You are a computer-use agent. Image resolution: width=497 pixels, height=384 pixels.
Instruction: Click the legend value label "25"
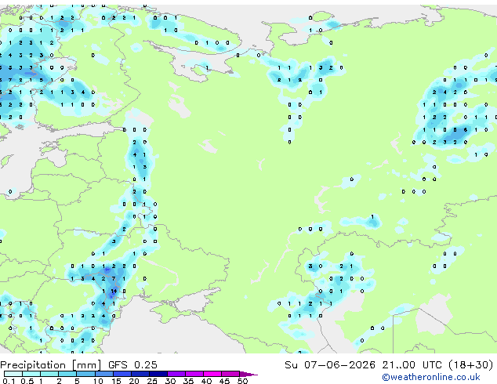click(x=152, y=381)
